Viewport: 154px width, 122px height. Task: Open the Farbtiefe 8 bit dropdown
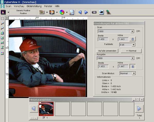coord(133,45)
